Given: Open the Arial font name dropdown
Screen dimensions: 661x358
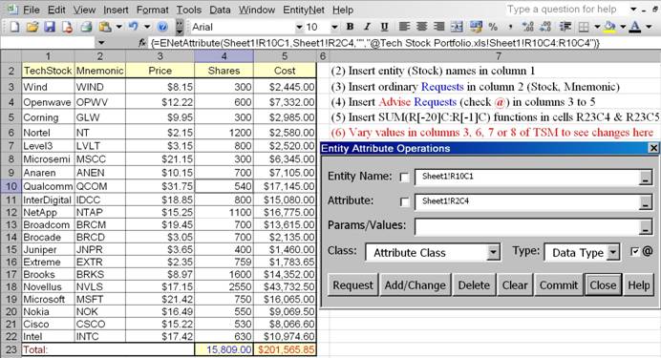Looking at the screenshot, I should pyautogui.click(x=299, y=27).
